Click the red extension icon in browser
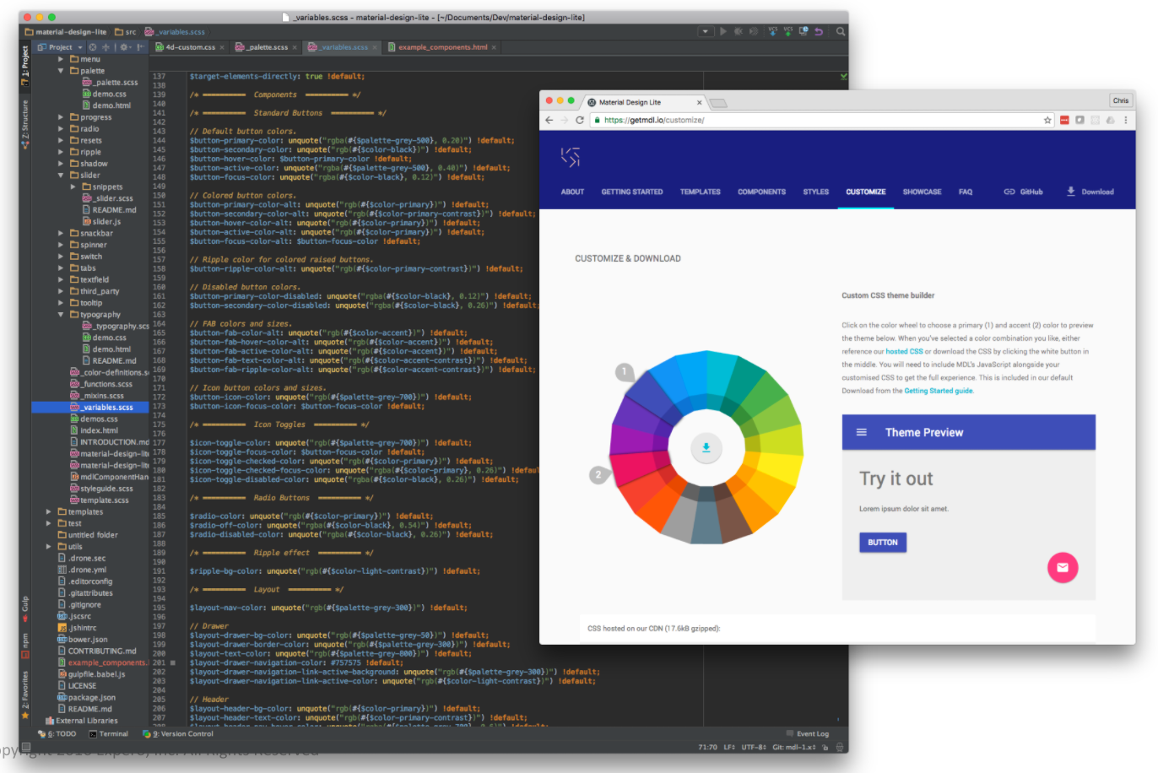Image resolution: width=1158 pixels, height=773 pixels. 1064,121
